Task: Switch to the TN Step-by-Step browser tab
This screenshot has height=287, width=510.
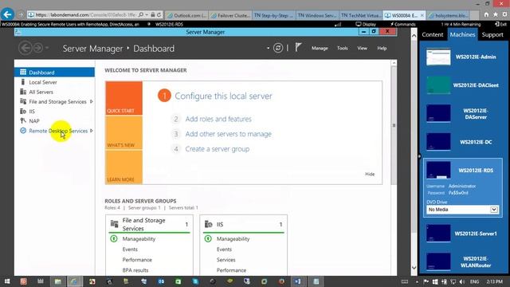Action: (x=273, y=15)
